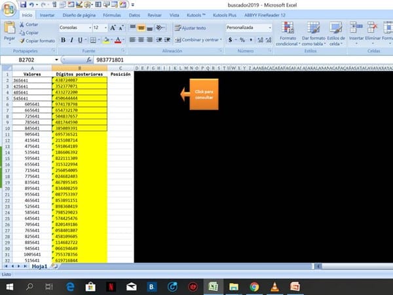This screenshot has height=295, width=393.
Task: Open Netflix from the taskbar
Action: (111, 286)
